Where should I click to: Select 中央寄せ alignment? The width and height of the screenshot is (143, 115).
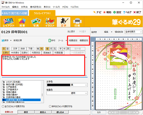tap(15, 53)
